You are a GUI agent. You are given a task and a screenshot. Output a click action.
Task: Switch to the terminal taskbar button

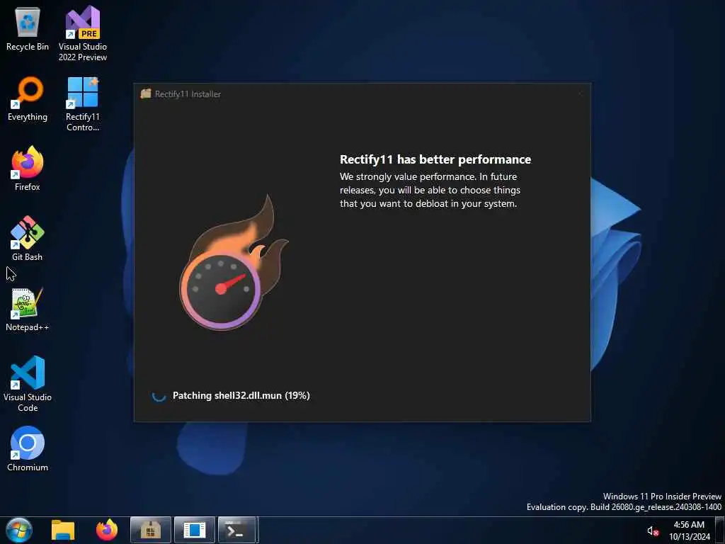[237, 530]
